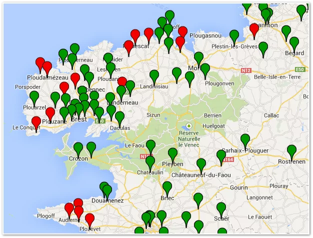Click the Belle-Isle-en-Terre label
Image resolution: width=313 pixels, height=238 pixels.
click(277, 77)
